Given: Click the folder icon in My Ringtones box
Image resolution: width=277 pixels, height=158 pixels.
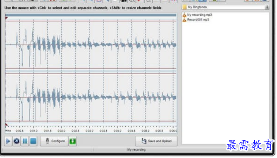Looking at the screenshot, I should tap(185, 7).
